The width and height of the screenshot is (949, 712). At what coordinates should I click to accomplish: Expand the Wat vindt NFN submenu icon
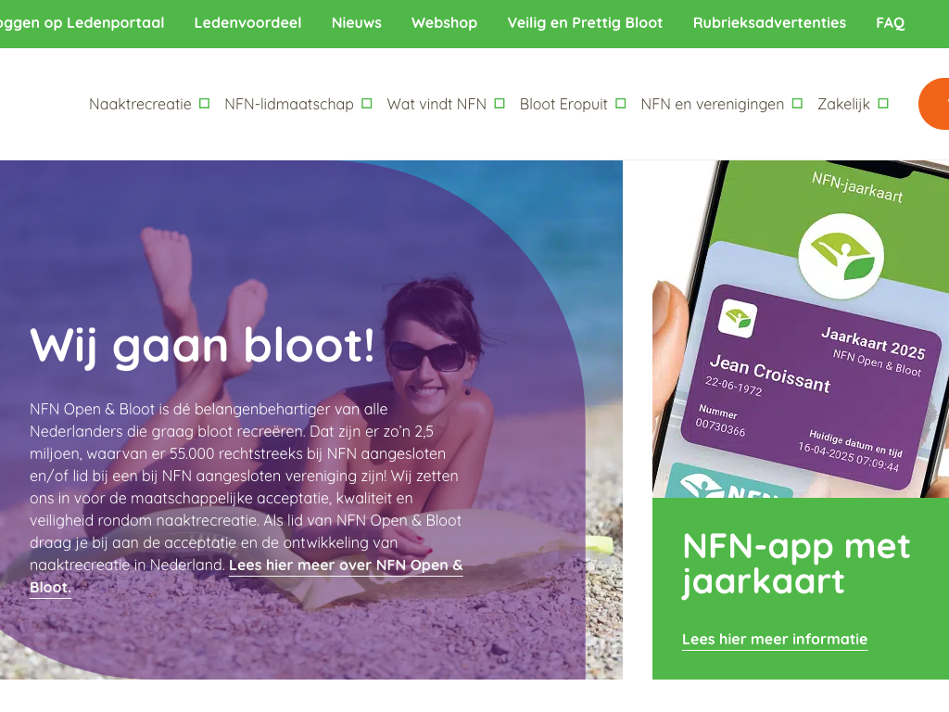click(500, 104)
